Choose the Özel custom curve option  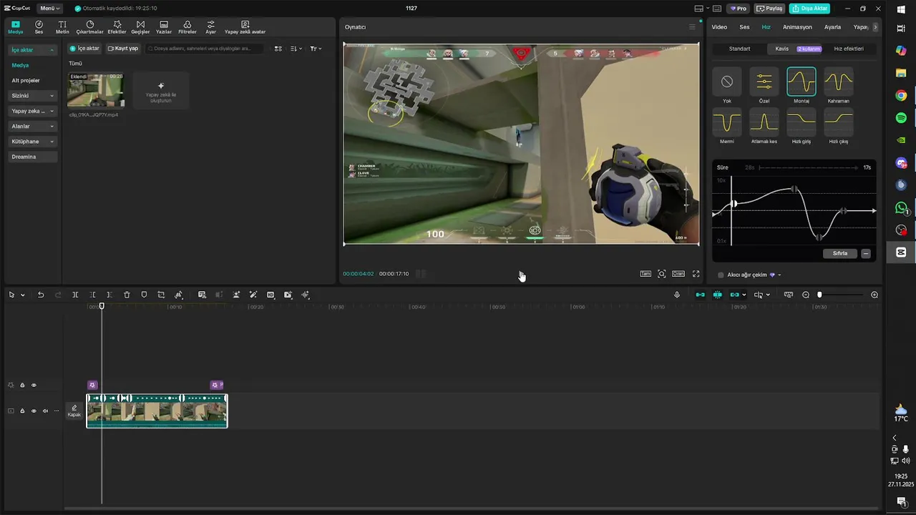pos(764,85)
